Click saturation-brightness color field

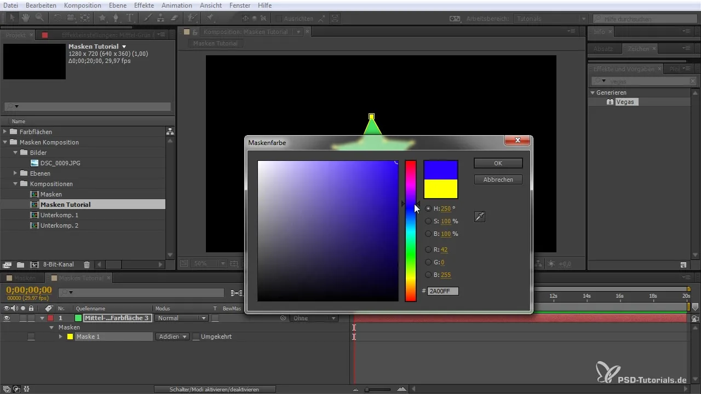[x=328, y=230]
